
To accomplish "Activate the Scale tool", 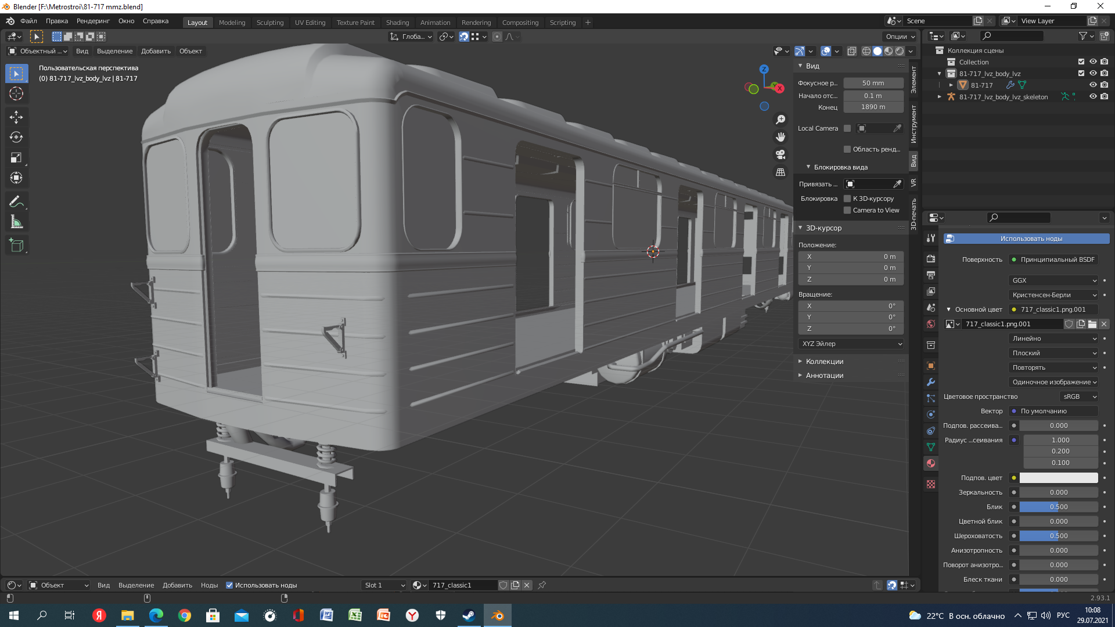I will (x=16, y=158).
